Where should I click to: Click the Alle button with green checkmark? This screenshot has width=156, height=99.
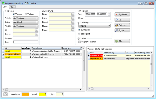(122, 41)
